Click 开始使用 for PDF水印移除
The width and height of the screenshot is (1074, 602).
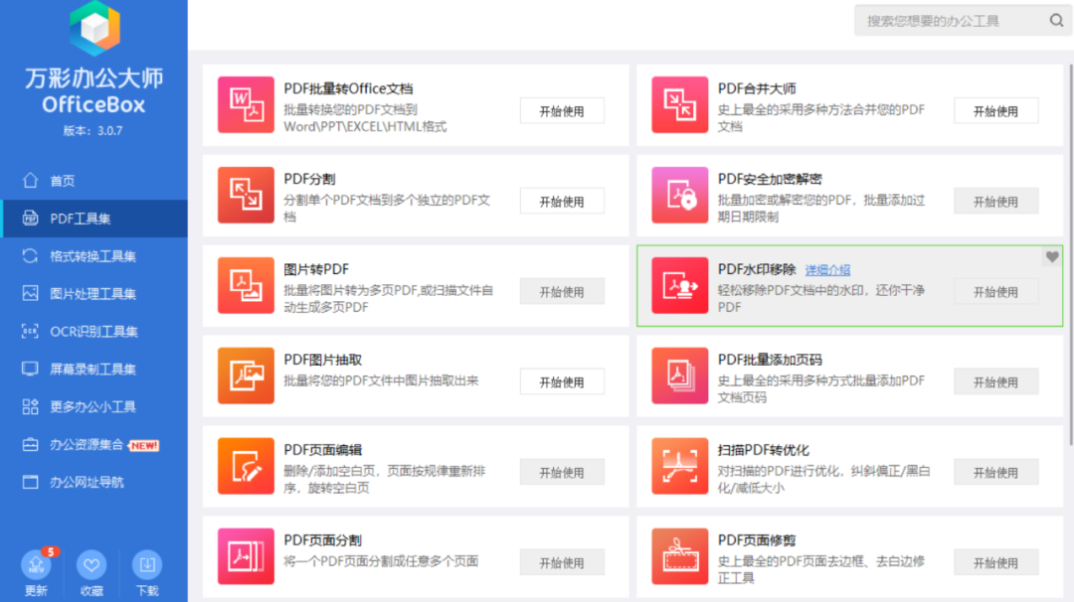coord(995,291)
